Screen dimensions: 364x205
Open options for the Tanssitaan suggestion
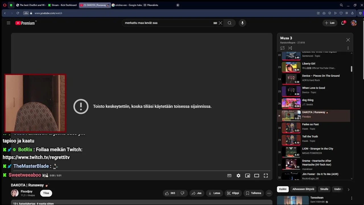tap(351, 198)
